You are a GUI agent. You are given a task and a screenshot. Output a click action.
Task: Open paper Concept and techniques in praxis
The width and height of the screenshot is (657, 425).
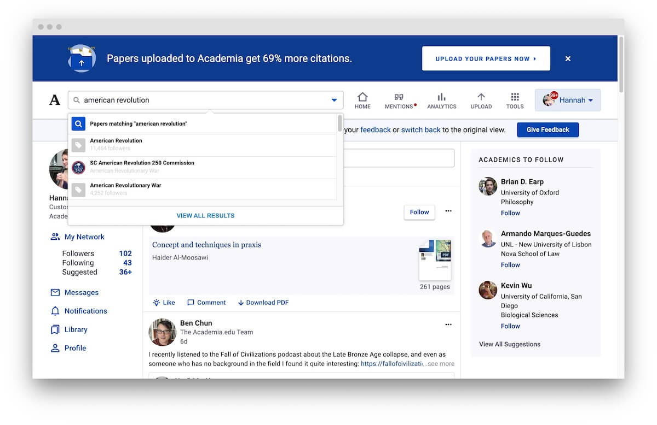pos(206,245)
